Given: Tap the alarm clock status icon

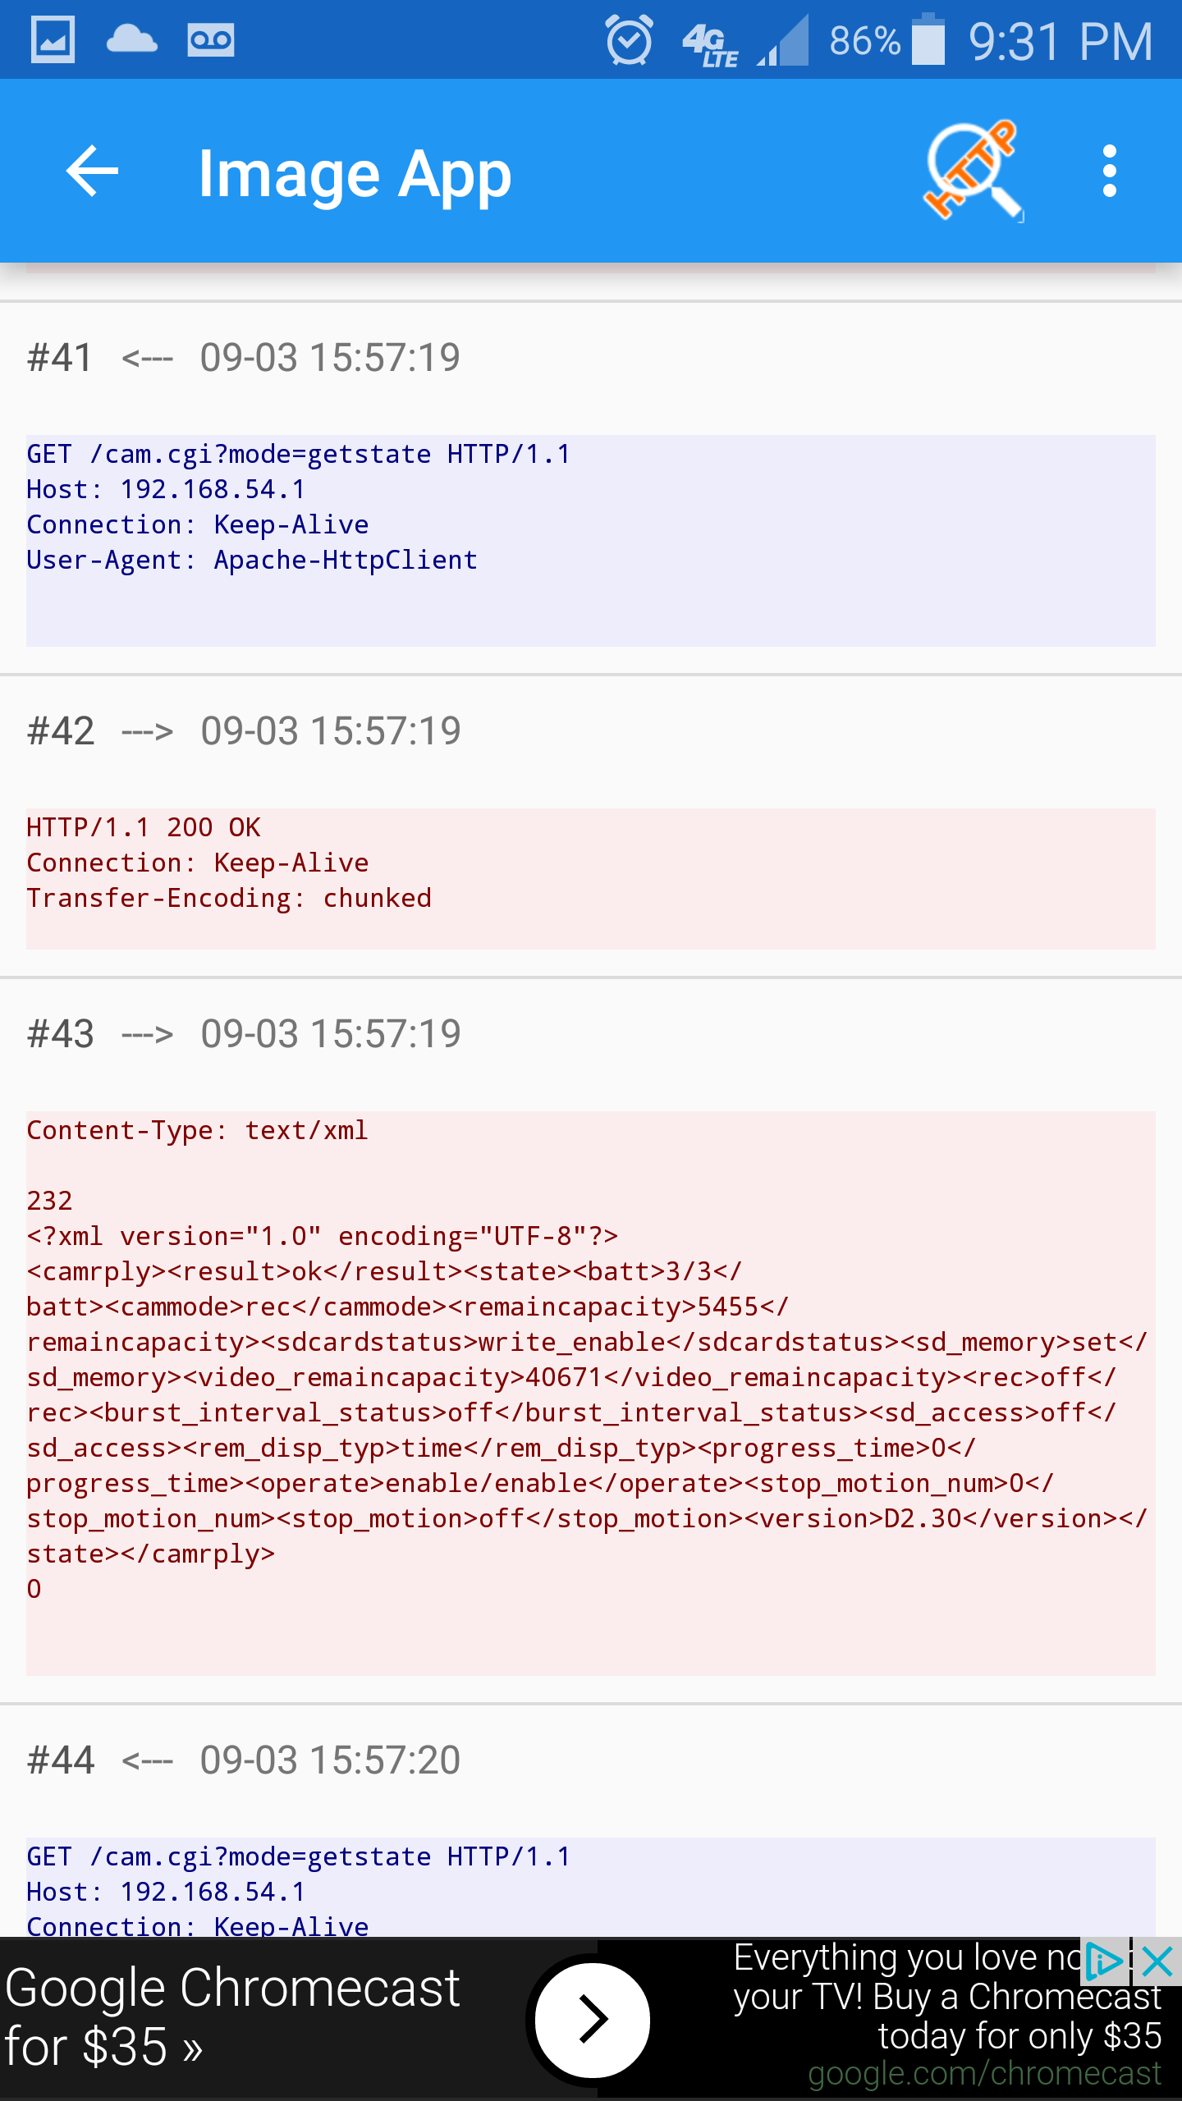Looking at the screenshot, I should (x=629, y=39).
